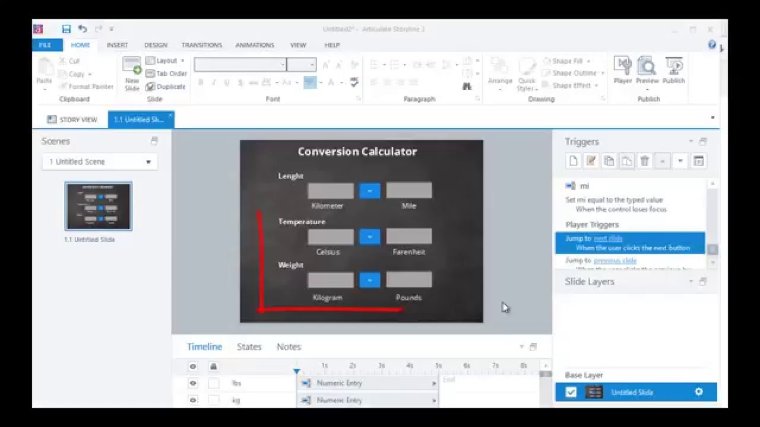Go to STORY VIEW tab
The height and width of the screenshot is (427, 760).
tap(72, 119)
